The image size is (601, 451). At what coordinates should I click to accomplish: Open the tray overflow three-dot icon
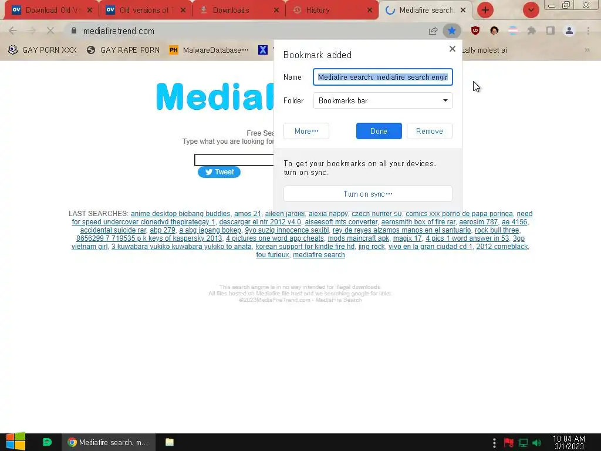(x=494, y=443)
